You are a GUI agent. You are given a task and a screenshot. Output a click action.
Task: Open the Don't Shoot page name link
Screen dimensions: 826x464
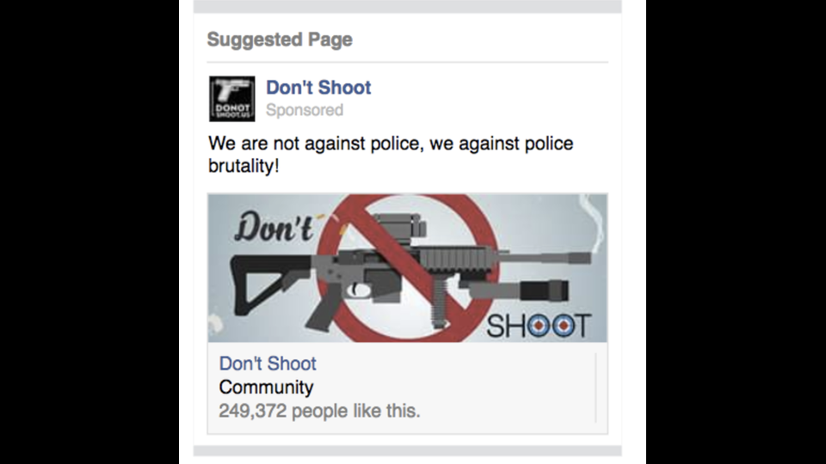click(x=318, y=88)
